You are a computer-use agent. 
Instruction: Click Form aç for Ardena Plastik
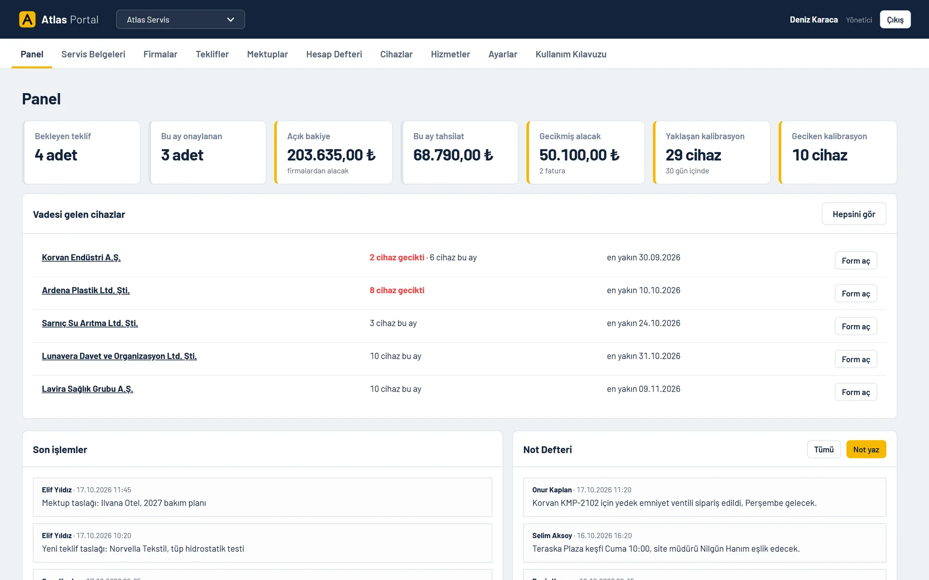(856, 294)
